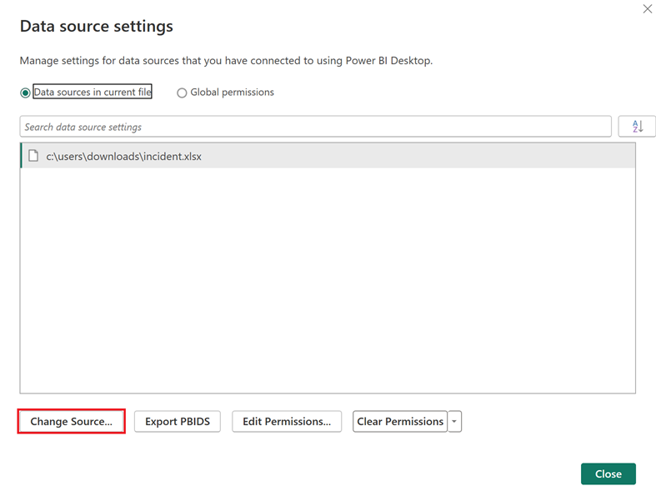Click the A-Z sort icon button
The height and width of the screenshot is (501, 656).
click(x=637, y=127)
